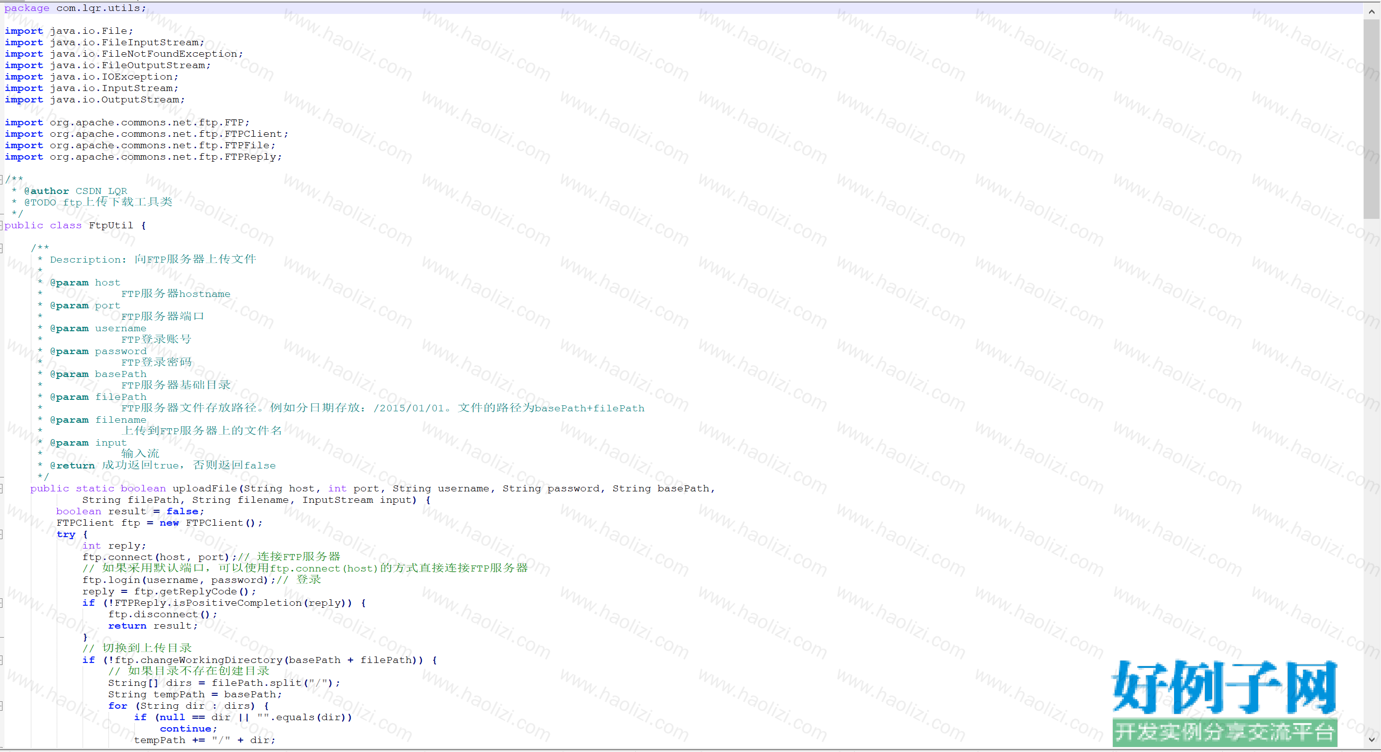This screenshot has width=1381, height=752.
Task: Click the import ...ftp.FTPFile line
Action: [x=140, y=145]
